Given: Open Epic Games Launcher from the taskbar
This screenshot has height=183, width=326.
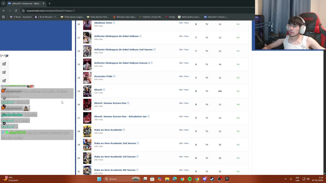Looking at the screenshot, I should 227,179.
